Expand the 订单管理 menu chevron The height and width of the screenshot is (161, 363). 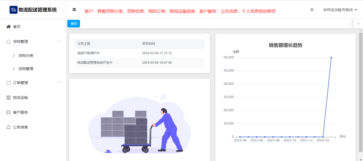point(59,82)
